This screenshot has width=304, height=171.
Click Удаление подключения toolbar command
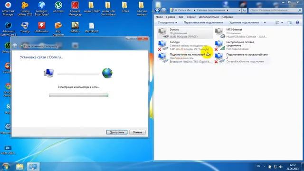coord(244,22)
